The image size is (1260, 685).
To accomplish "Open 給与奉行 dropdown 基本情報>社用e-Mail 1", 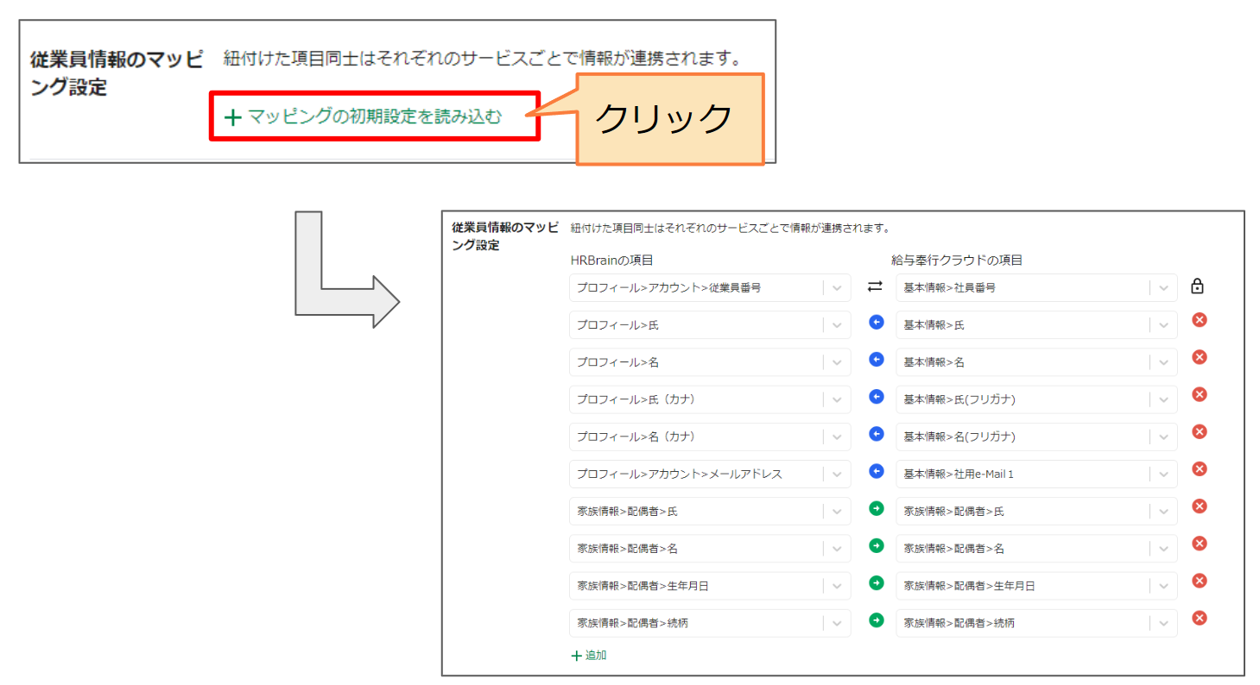I will coord(1036,474).
